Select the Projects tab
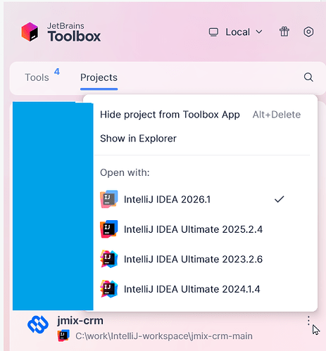 (99, 77)
